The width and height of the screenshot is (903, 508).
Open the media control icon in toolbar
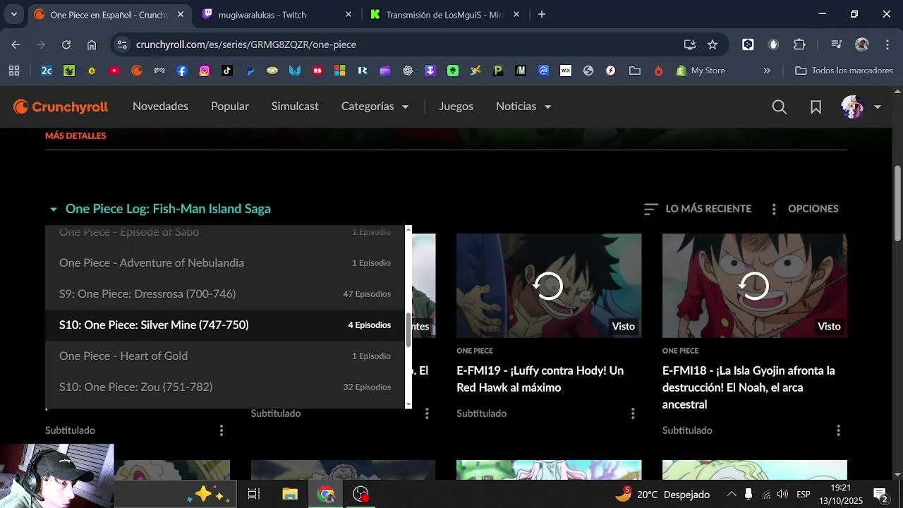point(837,44)
